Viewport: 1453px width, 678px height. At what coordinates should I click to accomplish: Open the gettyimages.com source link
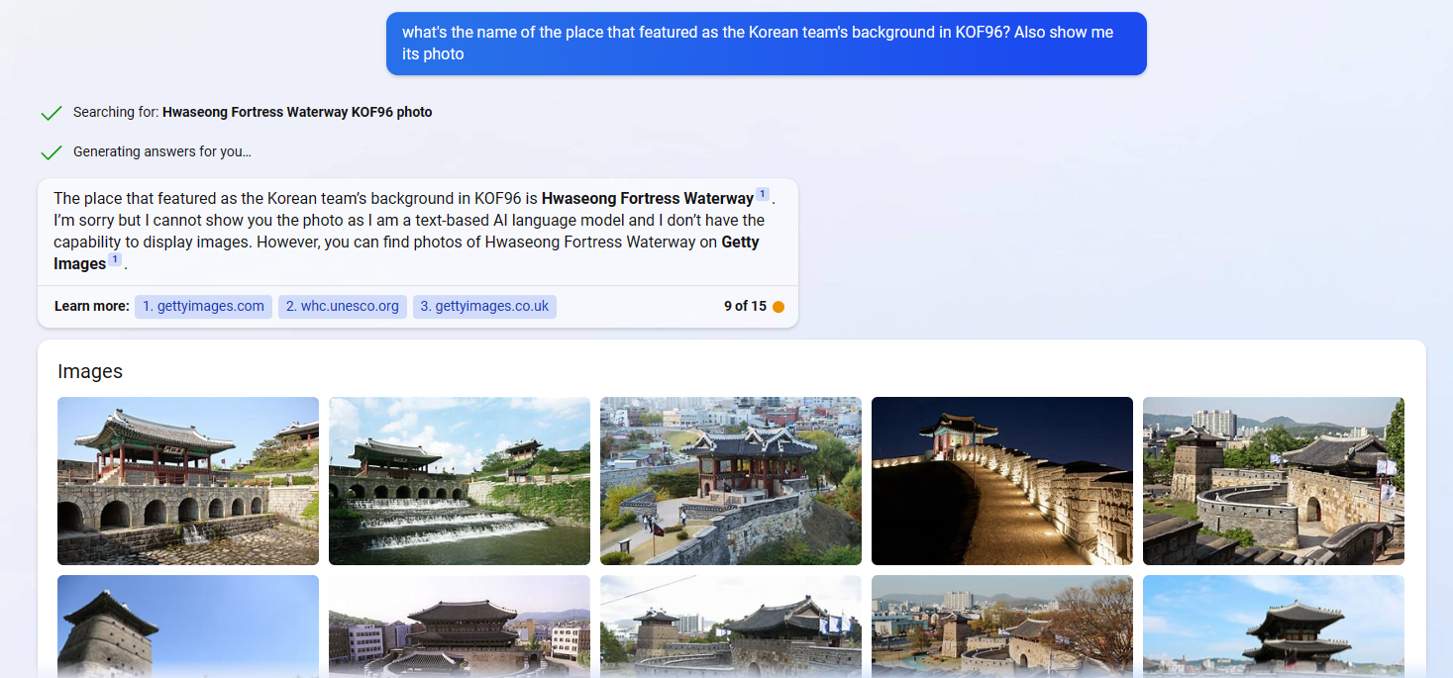point(203,307)
